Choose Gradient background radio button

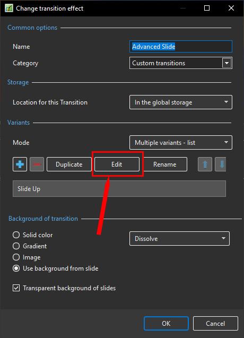16,246
